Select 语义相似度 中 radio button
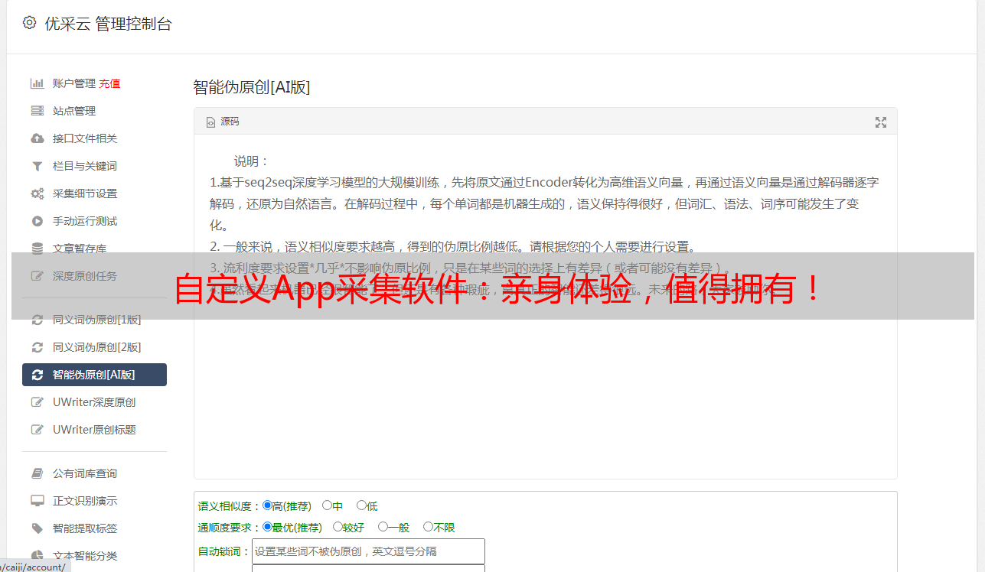This screenshot has width=985, height=572. pos(327,505)
